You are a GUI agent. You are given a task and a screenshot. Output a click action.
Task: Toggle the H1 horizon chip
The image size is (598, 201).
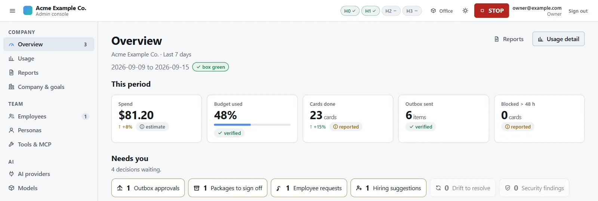(x=370, y=11)
